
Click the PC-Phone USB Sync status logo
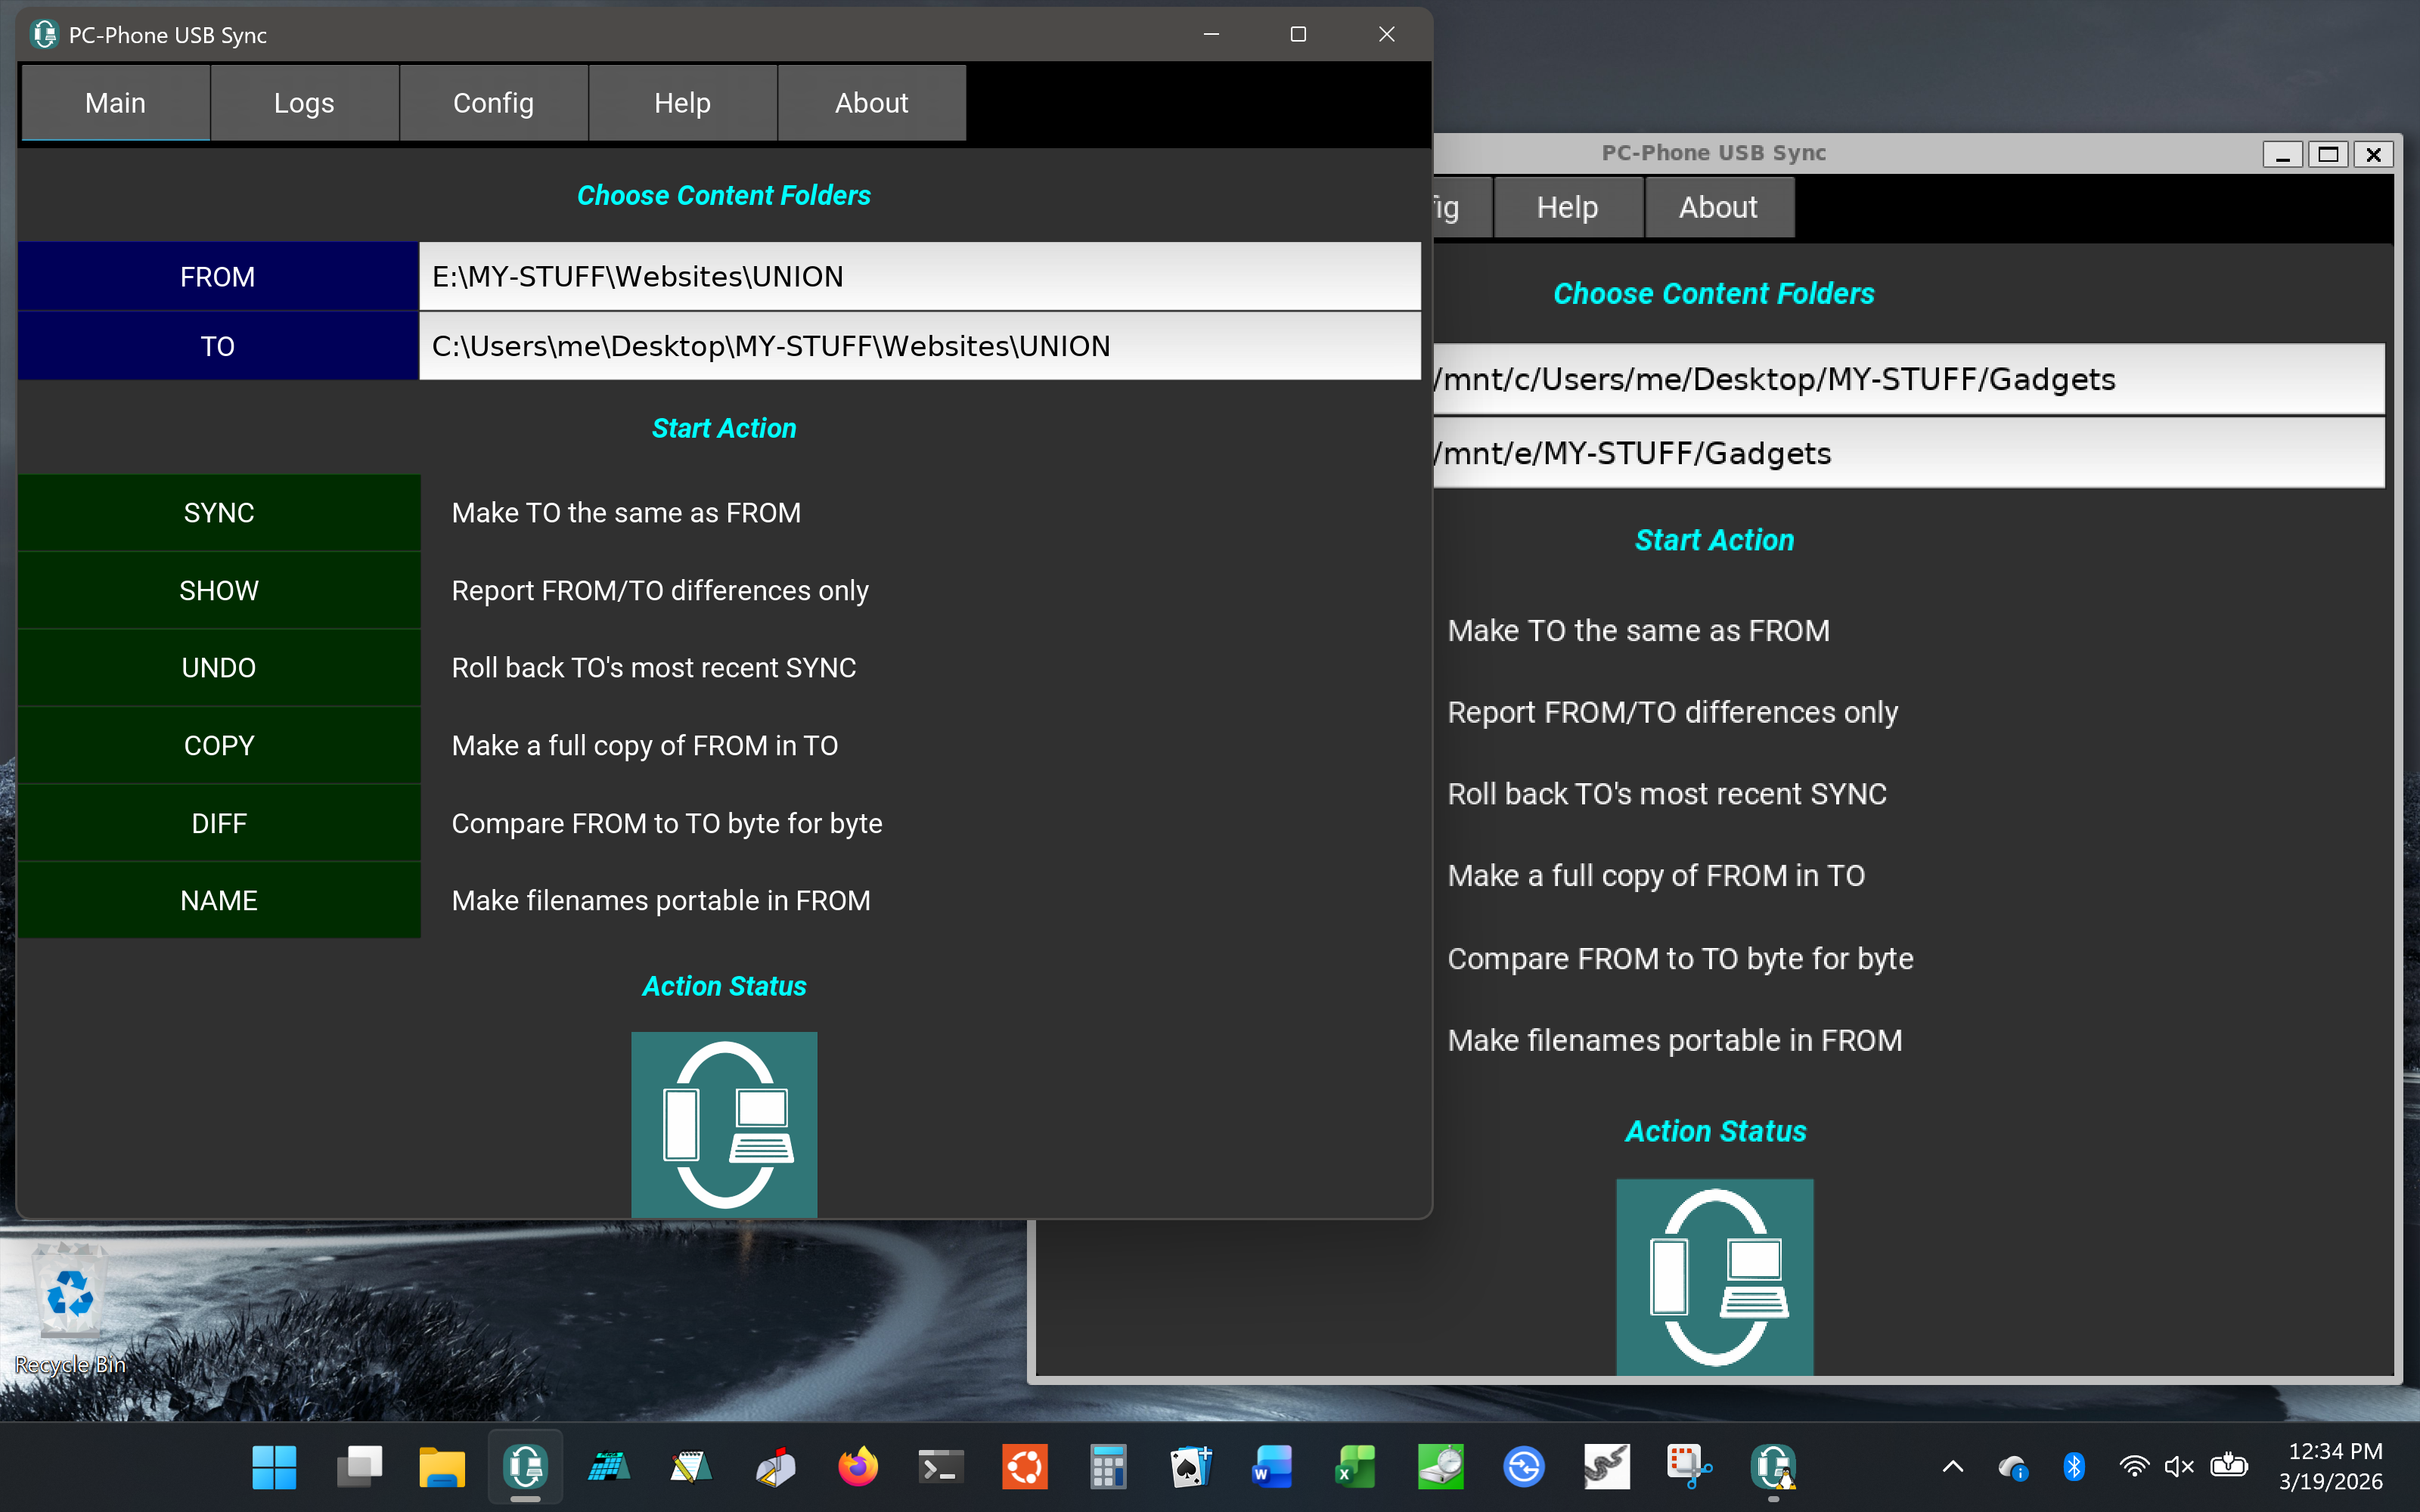[x=723, y=1124]
